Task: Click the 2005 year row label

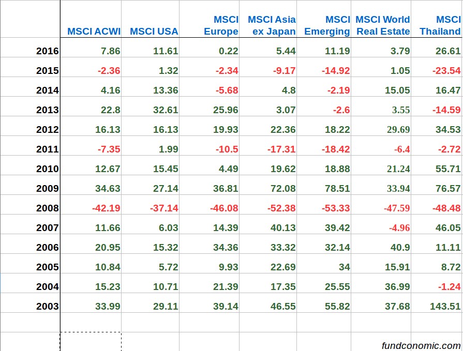Action: click(48, 267)
